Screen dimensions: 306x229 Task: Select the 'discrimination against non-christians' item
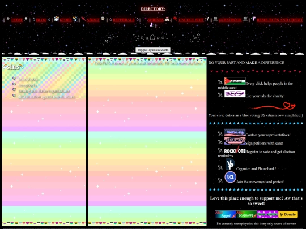pos(47,97)
